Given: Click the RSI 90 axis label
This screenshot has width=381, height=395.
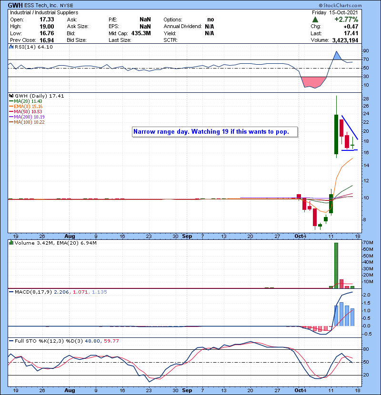Looking at the screenshot, I should point(366,50).
